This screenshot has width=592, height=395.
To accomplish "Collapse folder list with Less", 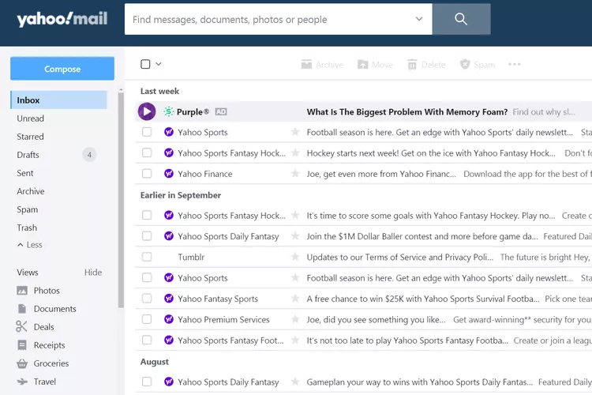I will point(30,245).
